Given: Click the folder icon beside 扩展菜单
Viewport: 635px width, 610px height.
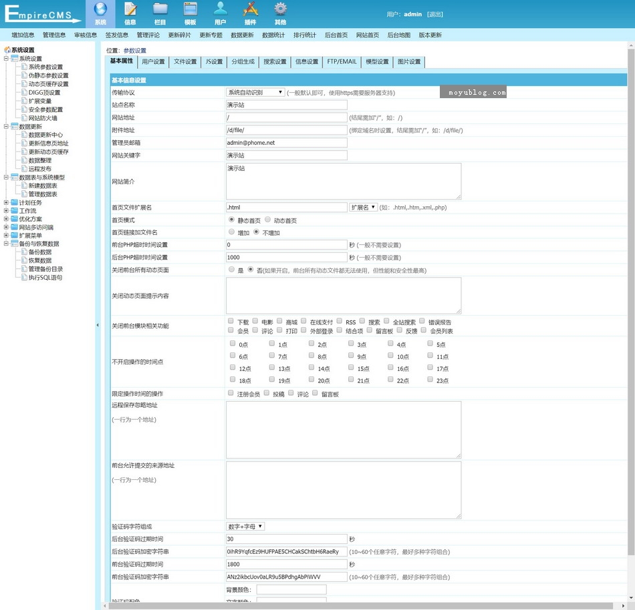Looking at the screenshot, I should [x=15, y=236].
